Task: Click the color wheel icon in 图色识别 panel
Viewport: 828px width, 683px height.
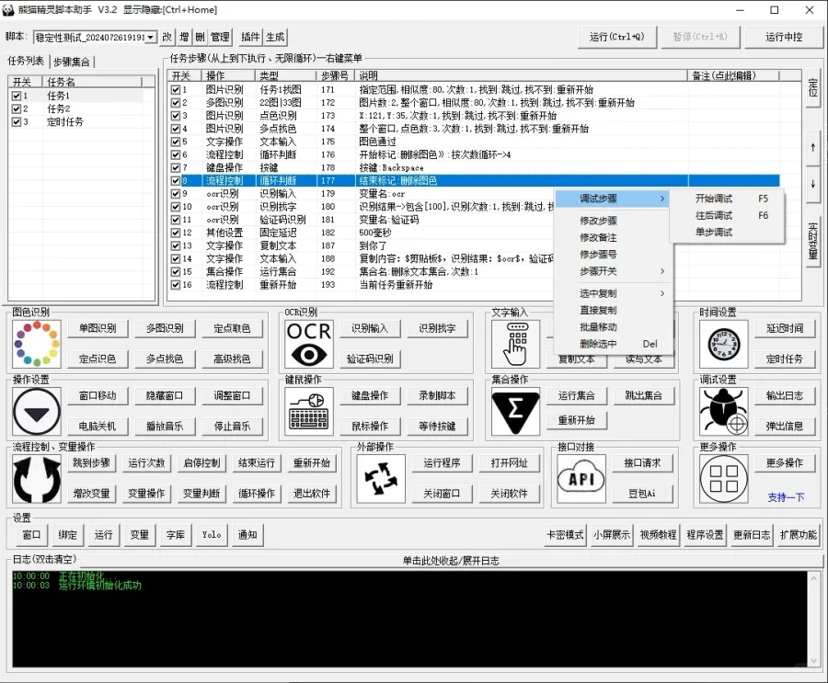Action: (x=36, y=343)
